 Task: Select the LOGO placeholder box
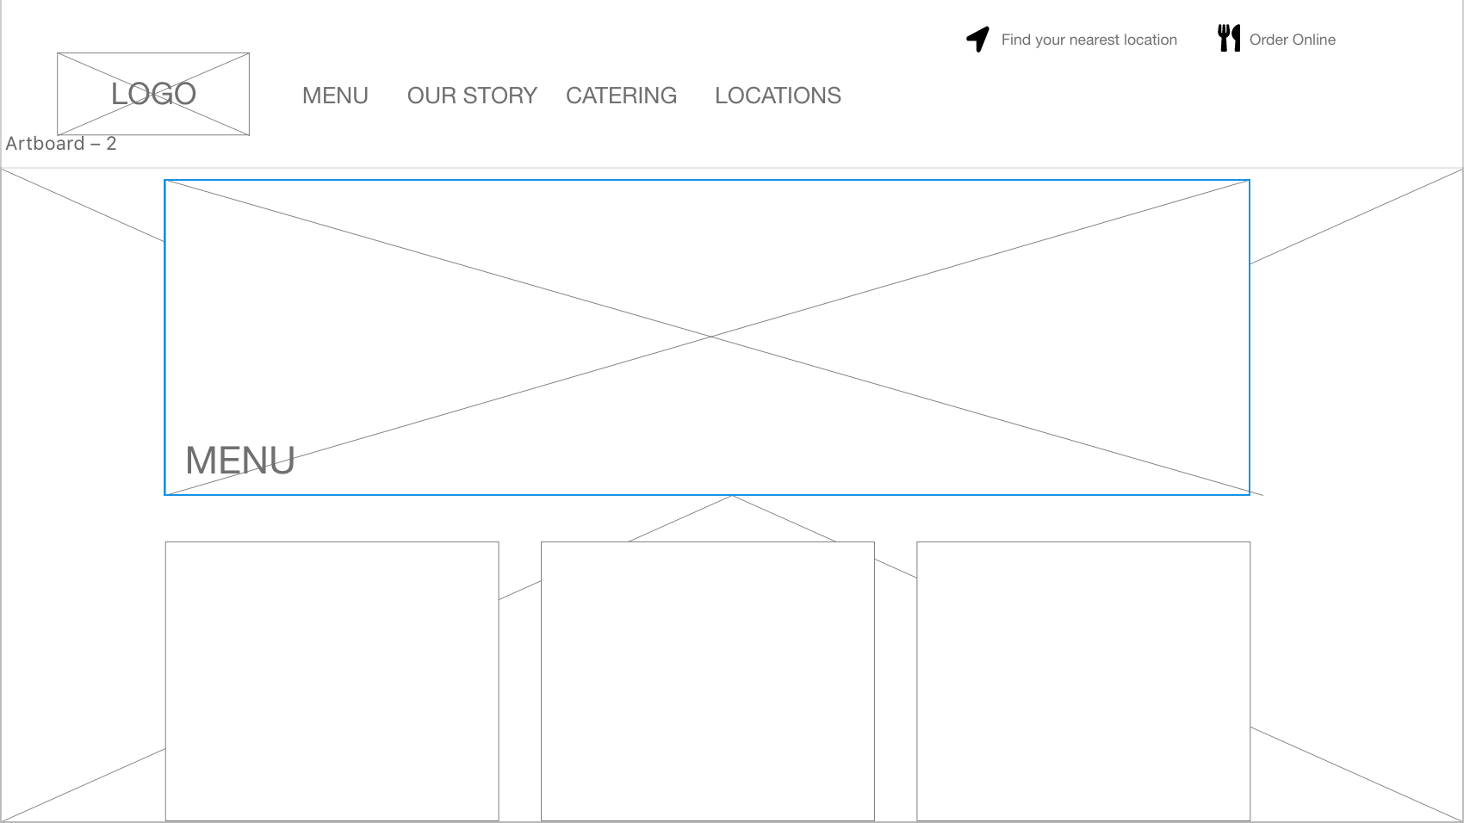(153, 94)
